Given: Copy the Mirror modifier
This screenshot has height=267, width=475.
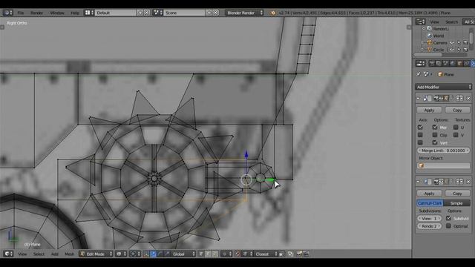Looking at the screenshot, I should pos(457,111).
